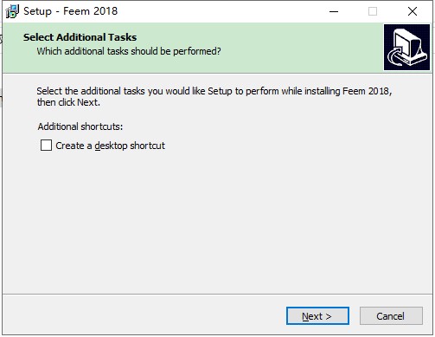Abort installation with the Cancel button

pos(391,316)
